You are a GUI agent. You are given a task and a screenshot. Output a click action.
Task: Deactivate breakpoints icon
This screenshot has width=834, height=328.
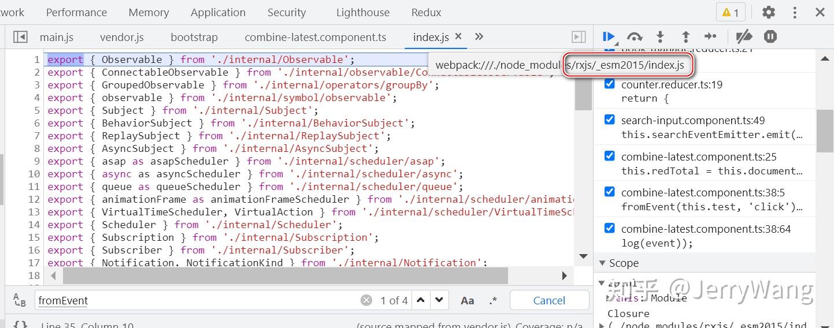pyautogui.click(x=744, y=37)
